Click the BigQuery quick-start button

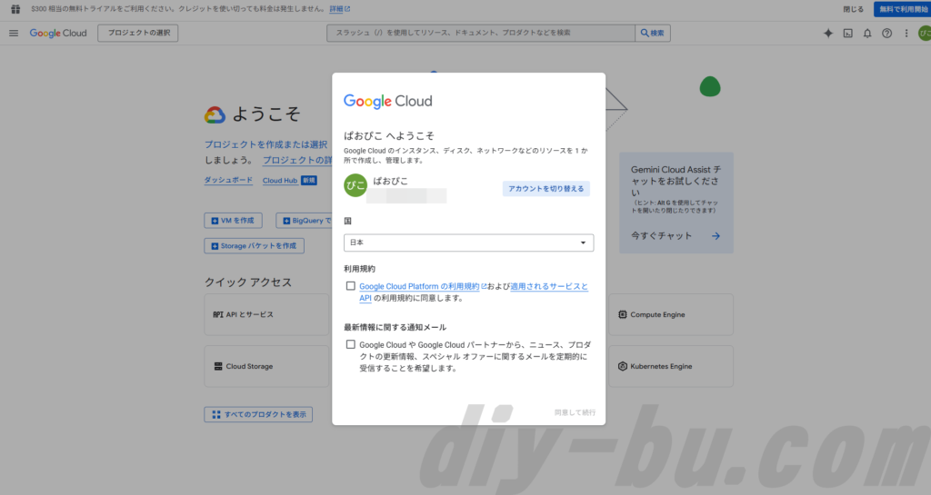pyautogui.click(x=304, y=221)
